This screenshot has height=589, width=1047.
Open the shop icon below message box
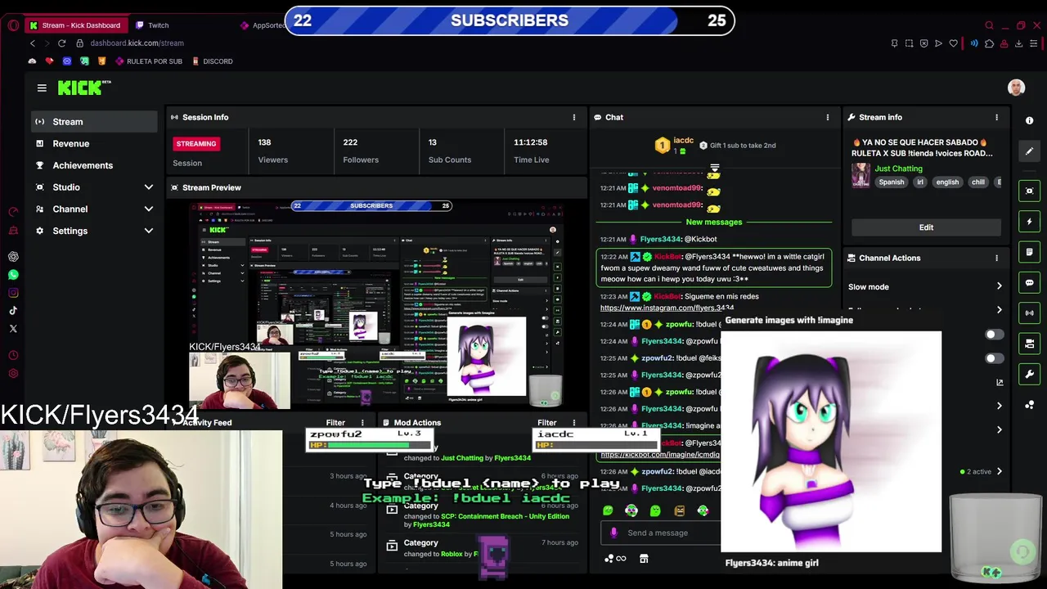tap(644, 559)
